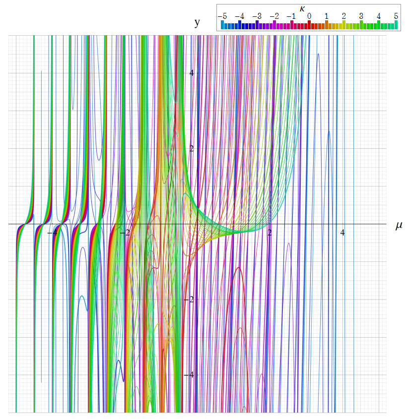This screenshot has height=419, width=407.
Task: Click tick label 4 on the y axis
Action: (192, 73)
